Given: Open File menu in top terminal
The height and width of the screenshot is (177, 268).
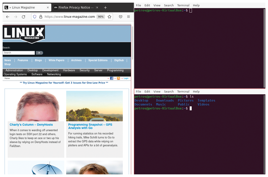Looking at the screenshot, I should pos(138,5).
